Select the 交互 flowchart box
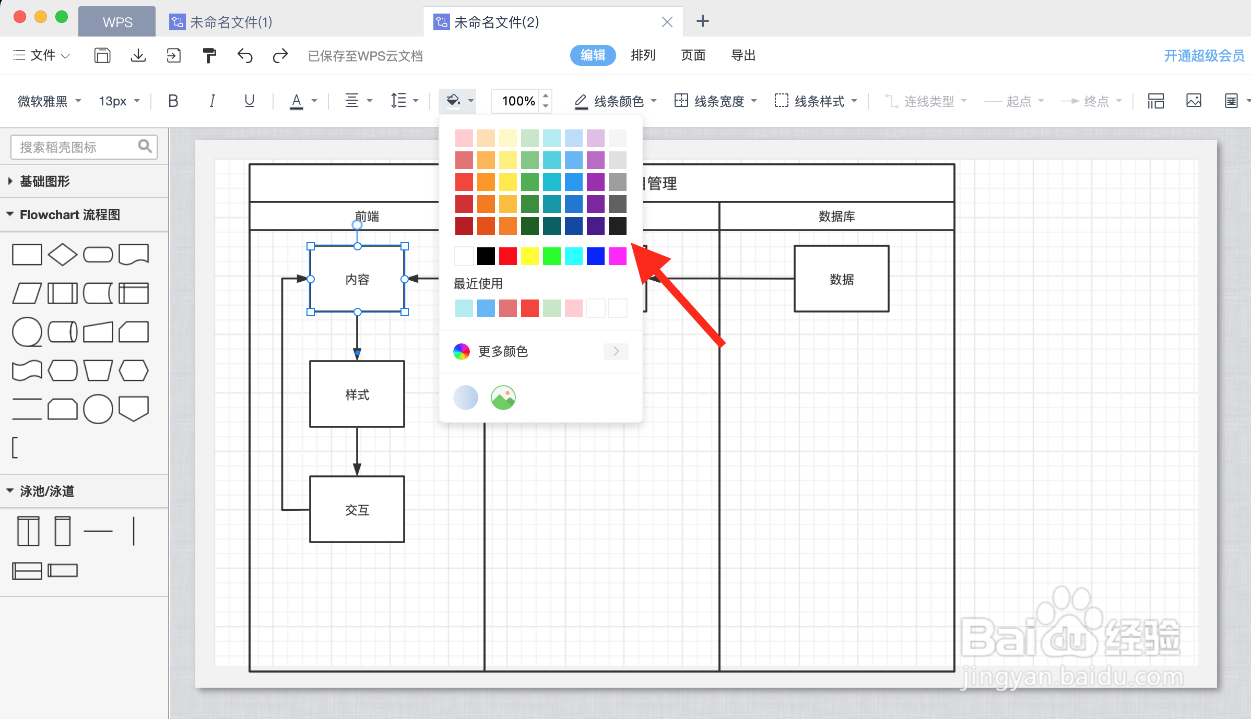Viewport: 1251px width, 719px height. (357, 509)
